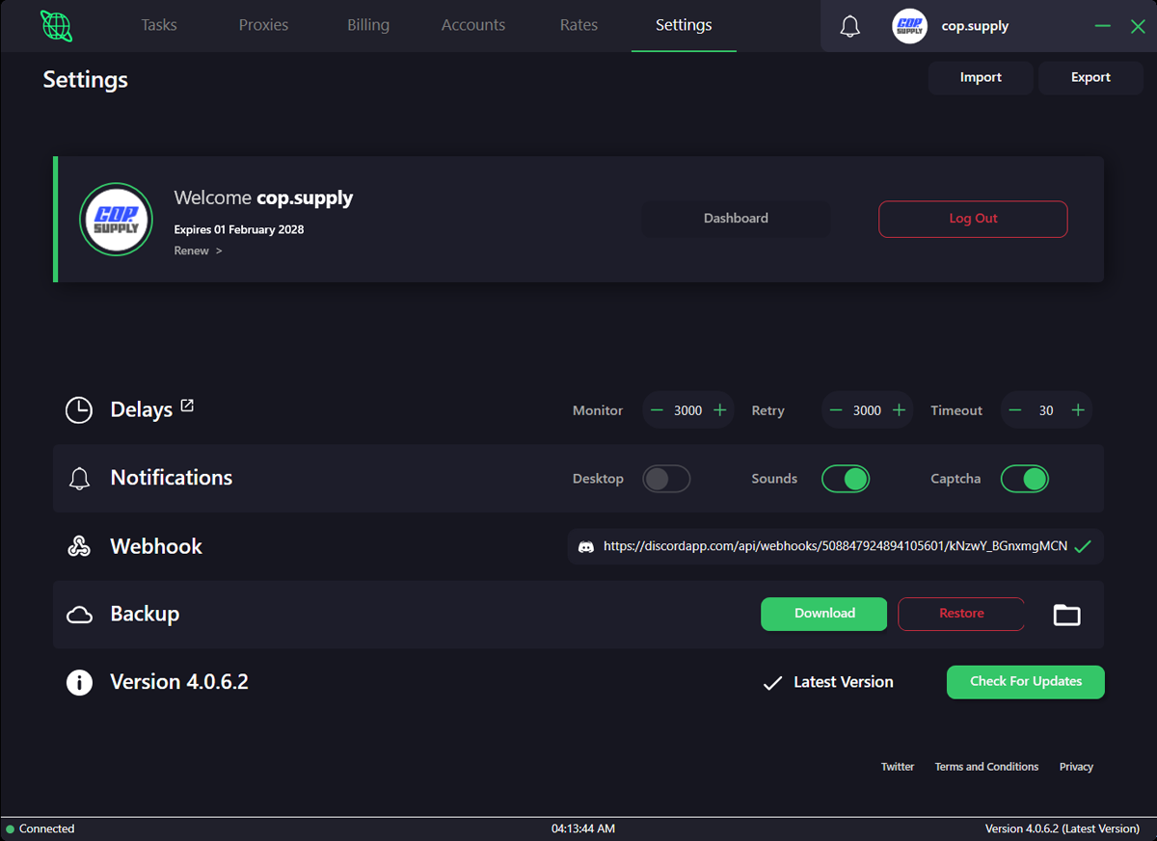Disable the Sounds notification toggle
The width and height of the screenshot is (1157, 841).
click(x=846, y=479)
